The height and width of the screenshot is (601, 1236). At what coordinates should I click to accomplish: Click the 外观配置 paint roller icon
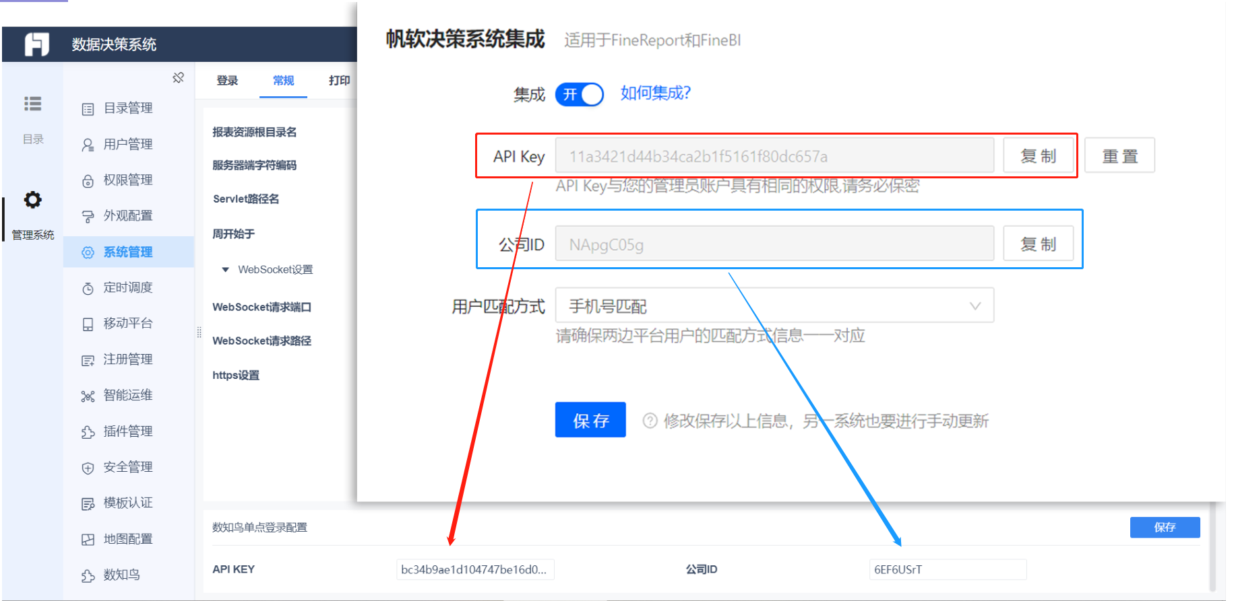88,216
